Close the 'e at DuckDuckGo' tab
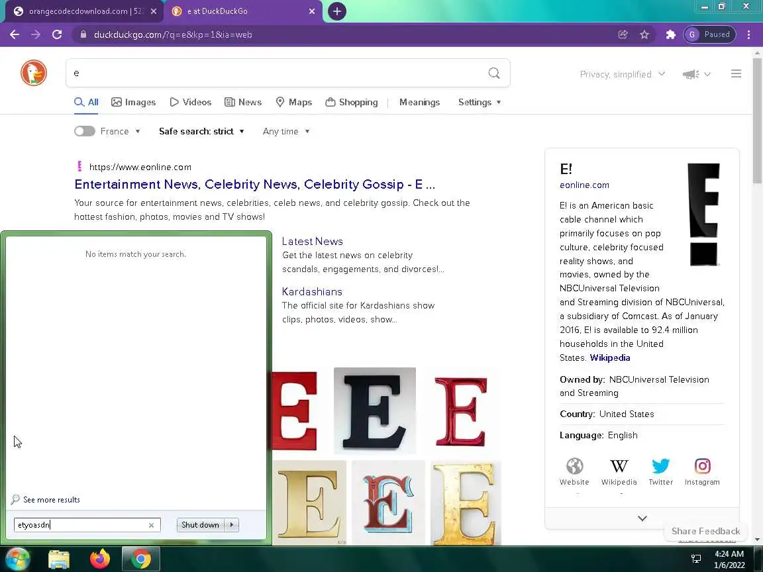Image resolution: width=763 pixels, height=572 pixels. [312, 11]
